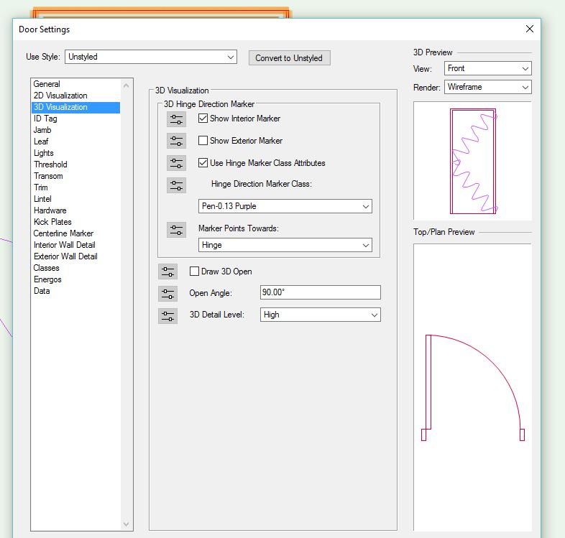Viewport: 565px width, 538px height.
Task: Open Hinge Direction Marker Class dropdown
Action: 285,206
